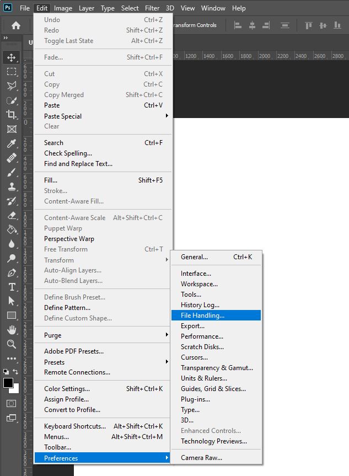Select the Spot Healing Brush tool
The height and width of the screenshot is (476, 349).
click(x=11, y=158)
